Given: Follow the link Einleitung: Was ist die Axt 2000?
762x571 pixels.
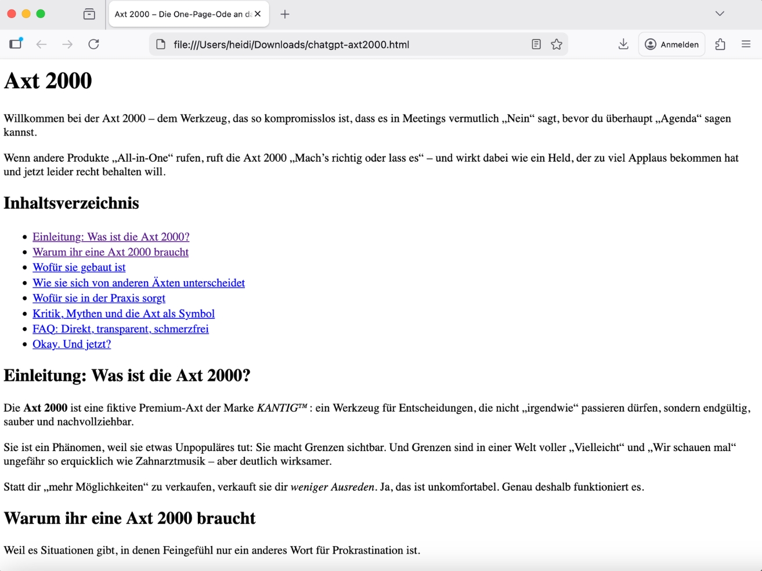Looking at the screenshot, I should point(111,237).
